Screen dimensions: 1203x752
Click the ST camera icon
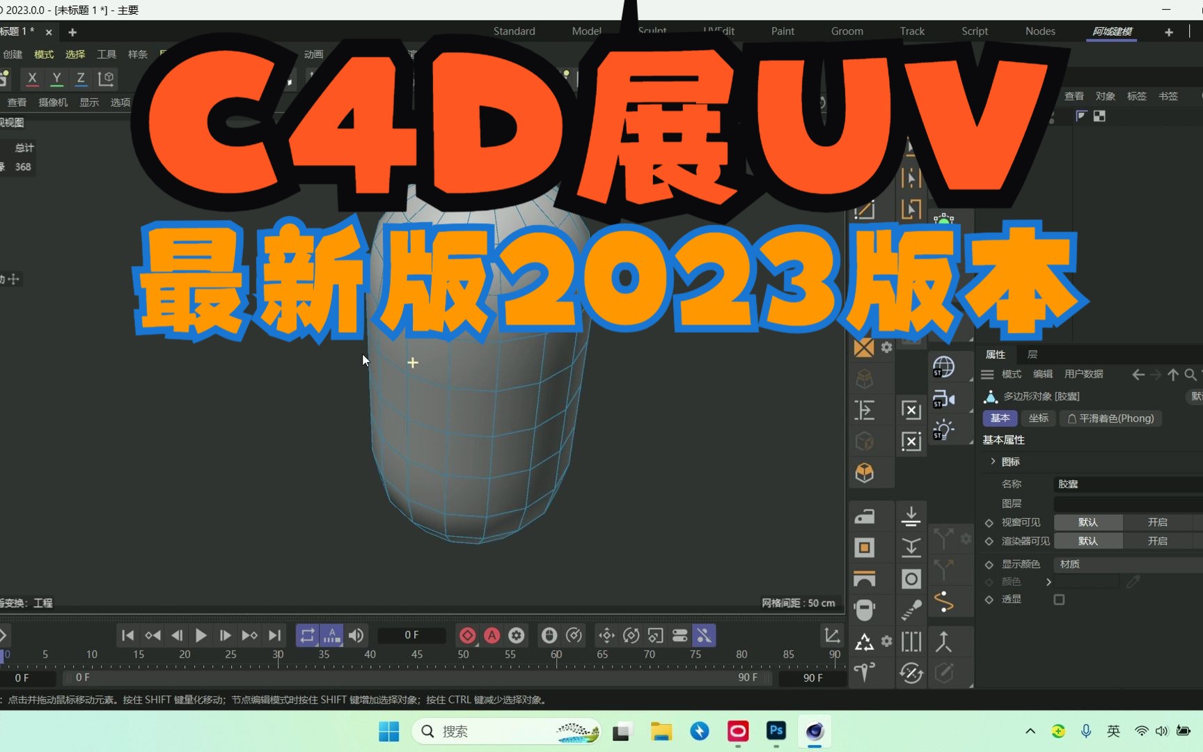943,399
